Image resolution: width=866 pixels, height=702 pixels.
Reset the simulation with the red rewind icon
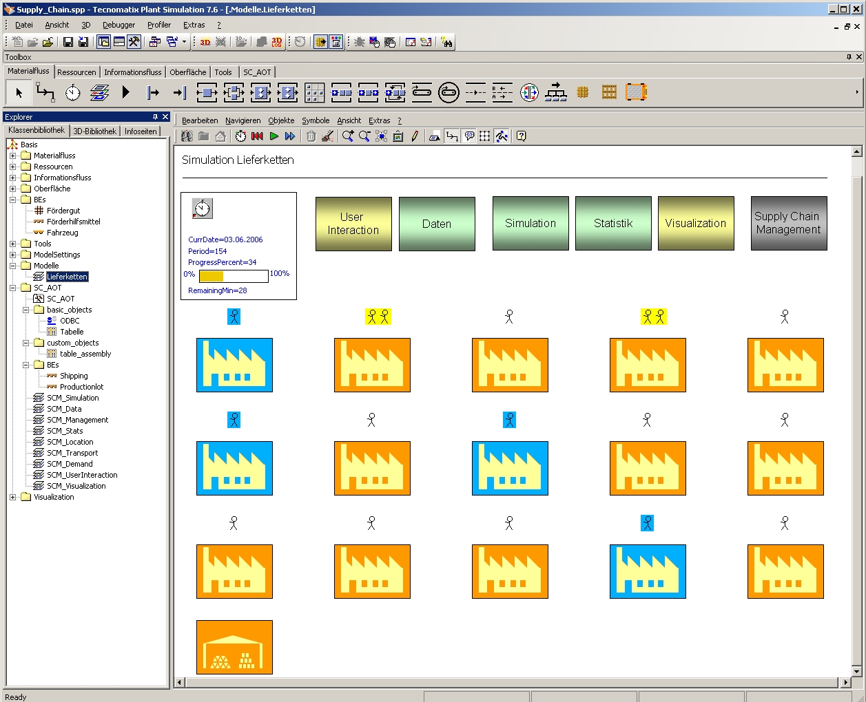tap(257, 136)
